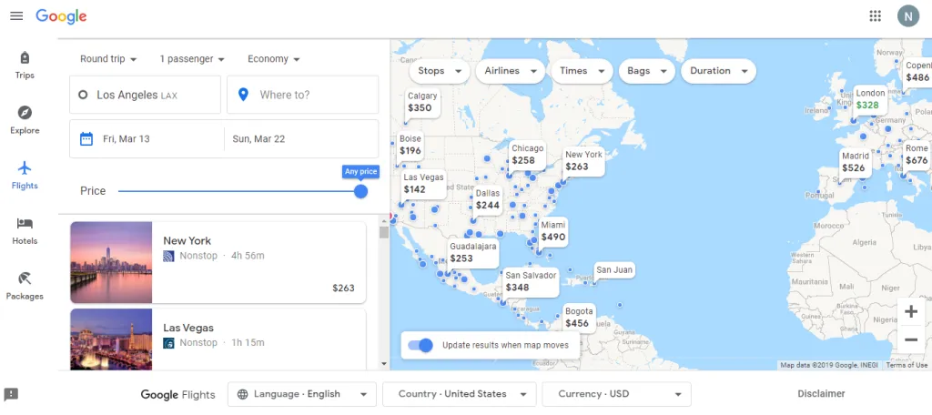This screenshot has width=932, height=415.
Task: Open the Las Vegas flight card
Action: (218, 339)
